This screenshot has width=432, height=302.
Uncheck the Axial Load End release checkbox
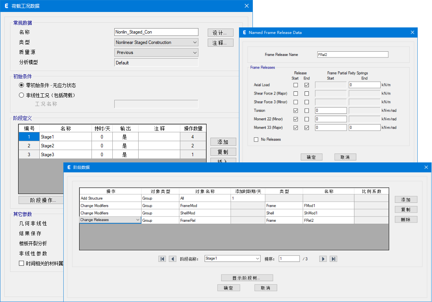pos(307,85)
